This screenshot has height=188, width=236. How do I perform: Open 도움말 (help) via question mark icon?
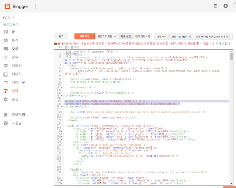point(6,123)
